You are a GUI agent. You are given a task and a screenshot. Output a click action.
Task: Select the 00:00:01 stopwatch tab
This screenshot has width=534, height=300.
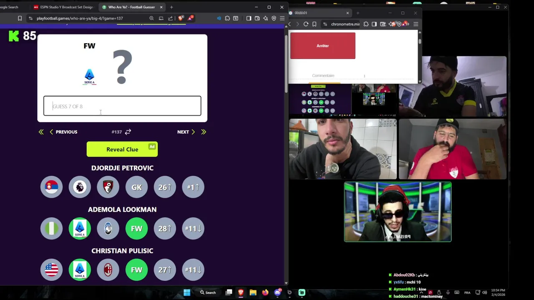tap(319, 13)
